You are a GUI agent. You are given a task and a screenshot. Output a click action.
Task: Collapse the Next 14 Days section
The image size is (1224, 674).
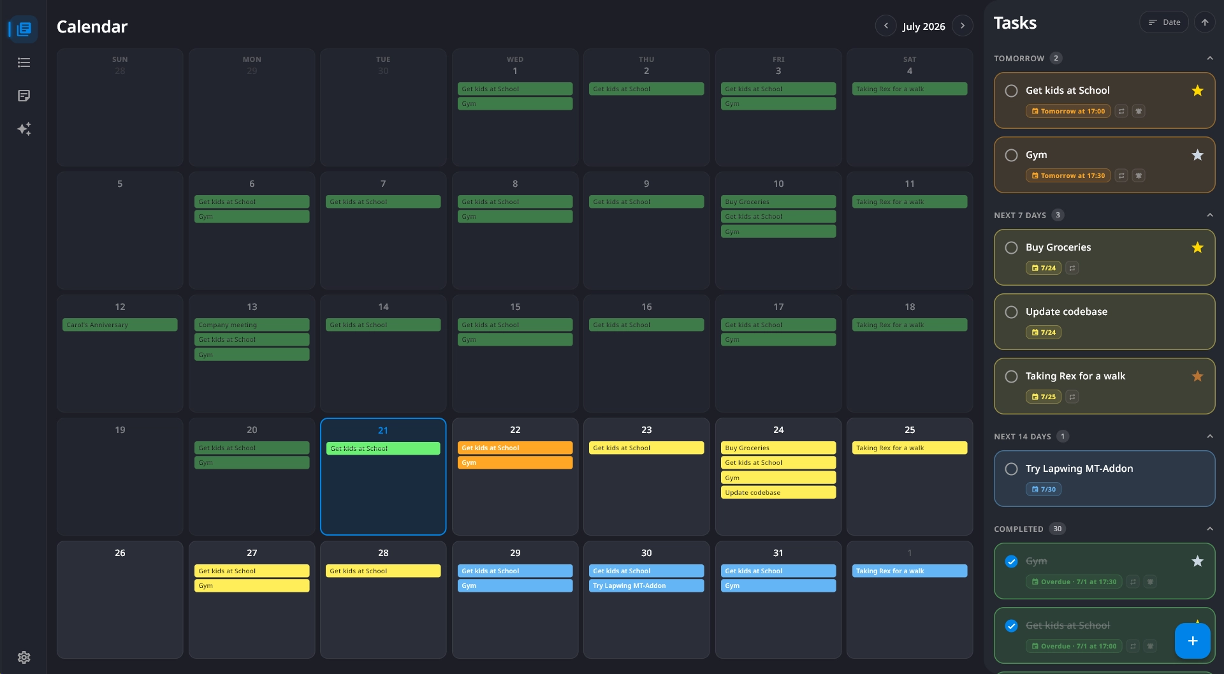pos(1209,436)
